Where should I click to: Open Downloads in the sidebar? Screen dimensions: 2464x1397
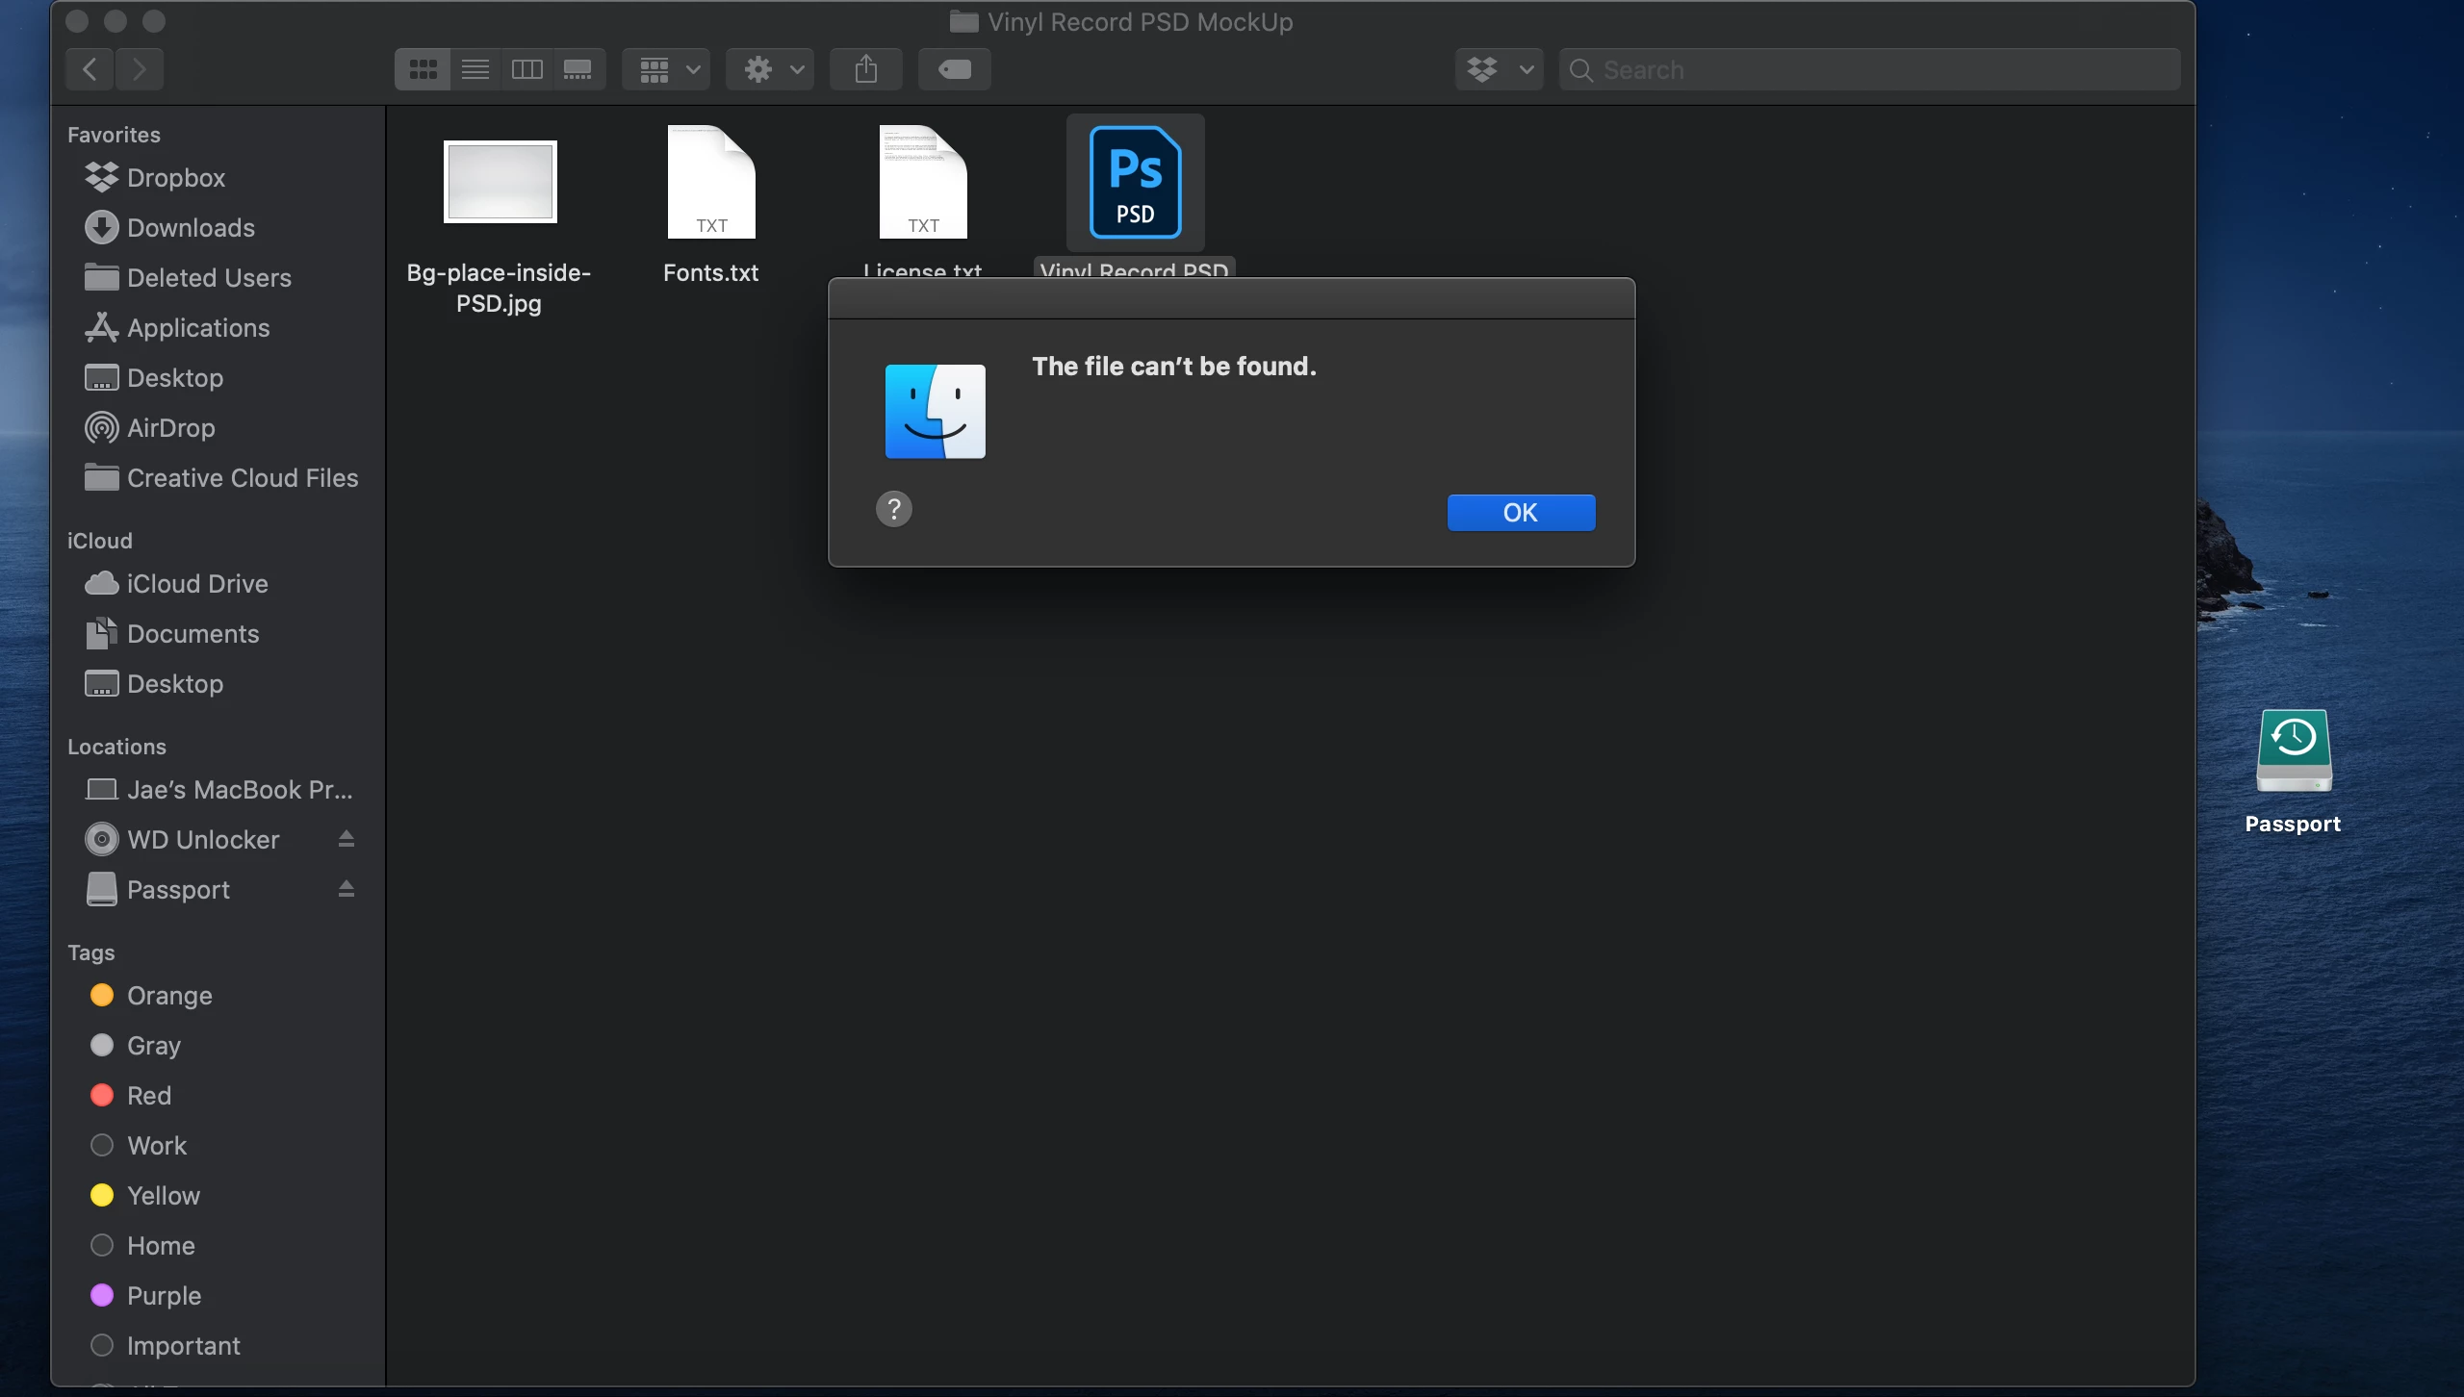(191, 228)
